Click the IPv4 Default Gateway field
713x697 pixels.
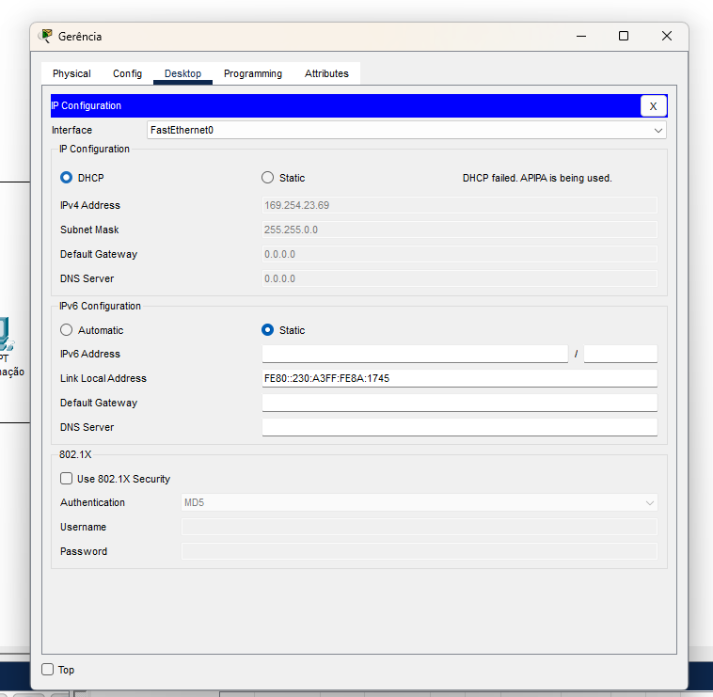460,254
